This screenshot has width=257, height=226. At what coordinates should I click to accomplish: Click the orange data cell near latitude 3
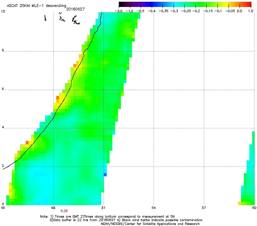tap(27, 143)
